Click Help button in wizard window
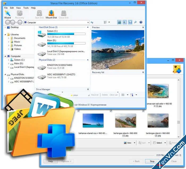 (x=50, y=161)
